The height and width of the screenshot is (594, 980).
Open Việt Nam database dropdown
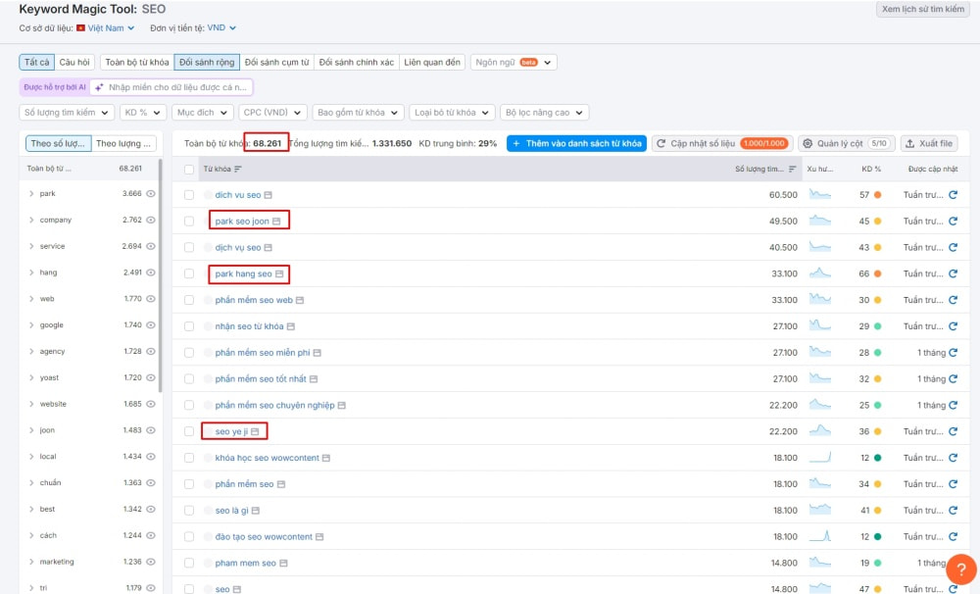pos(107,28)
